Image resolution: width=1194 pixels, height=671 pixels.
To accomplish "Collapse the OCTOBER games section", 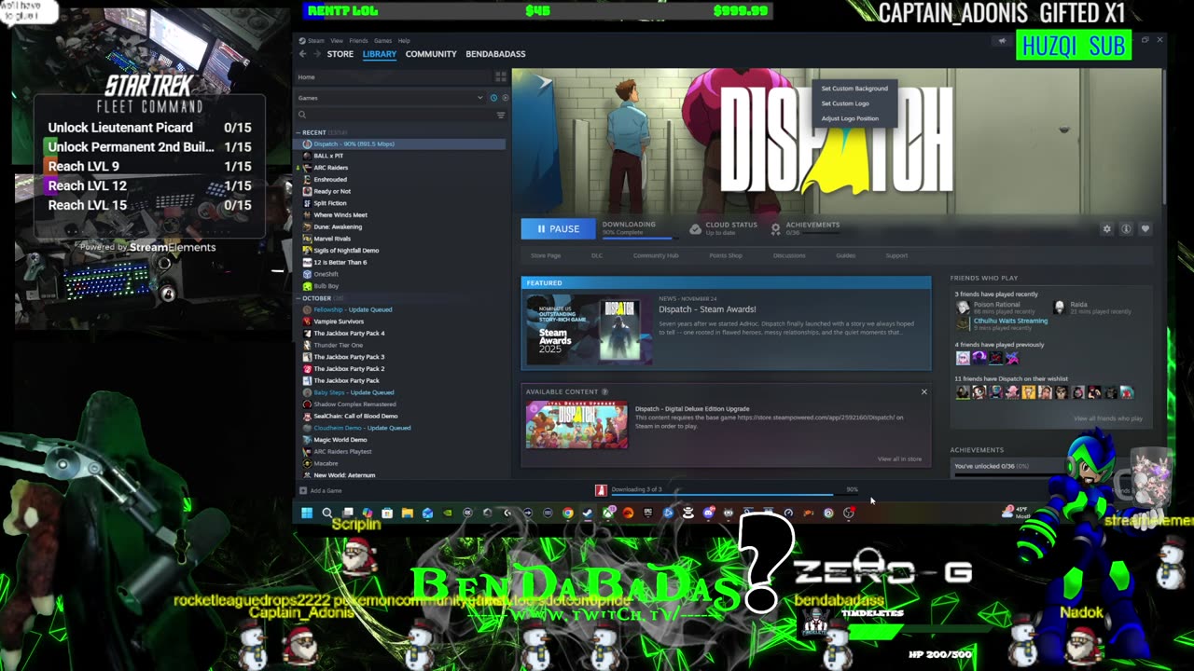I will [x=299, y=298].
